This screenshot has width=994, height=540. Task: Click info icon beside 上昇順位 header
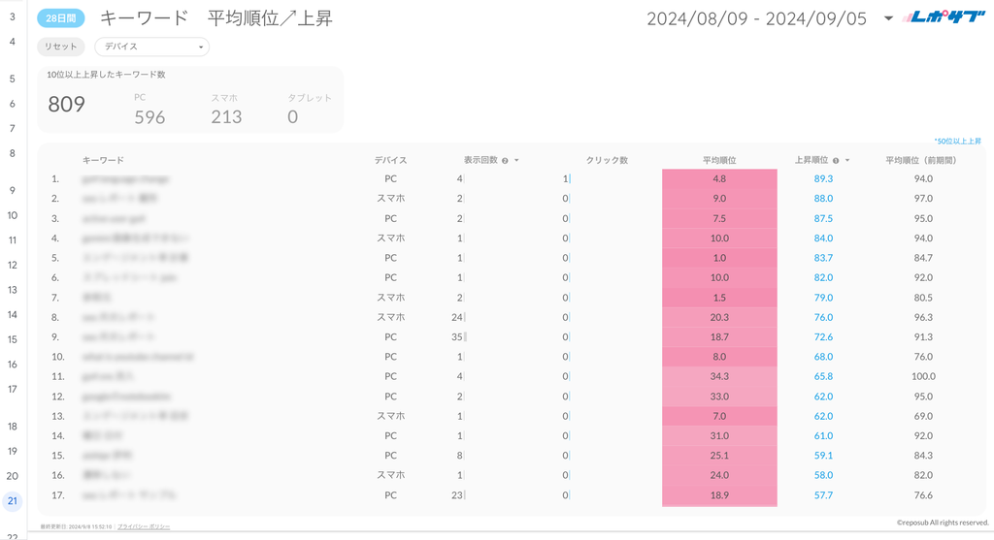tap(836, 161)
